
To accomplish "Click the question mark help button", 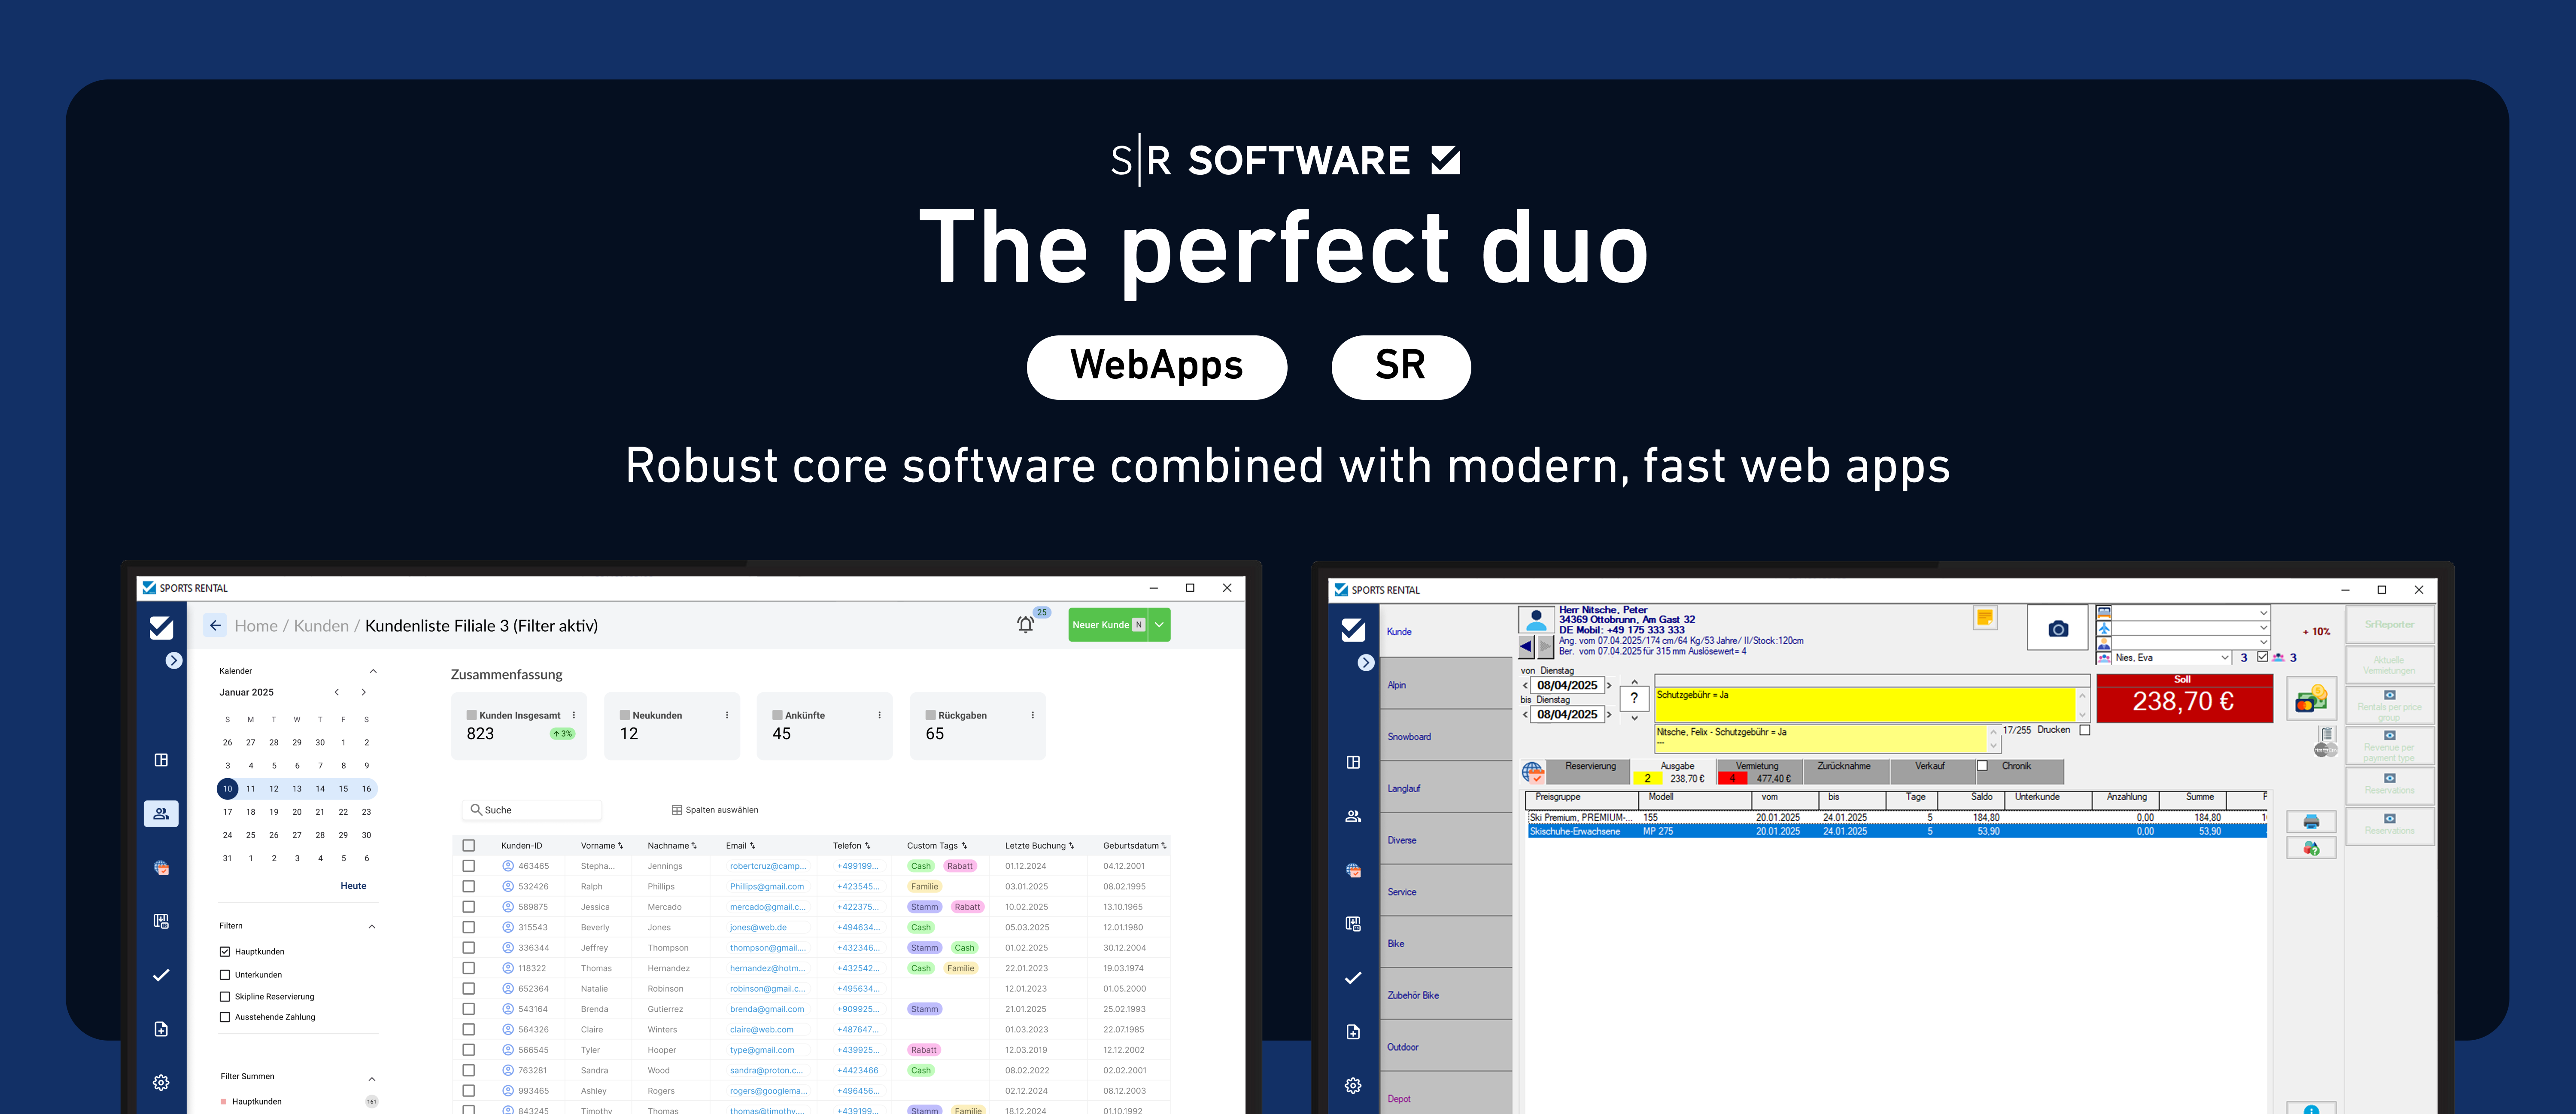I will [x=1634, y=699].
